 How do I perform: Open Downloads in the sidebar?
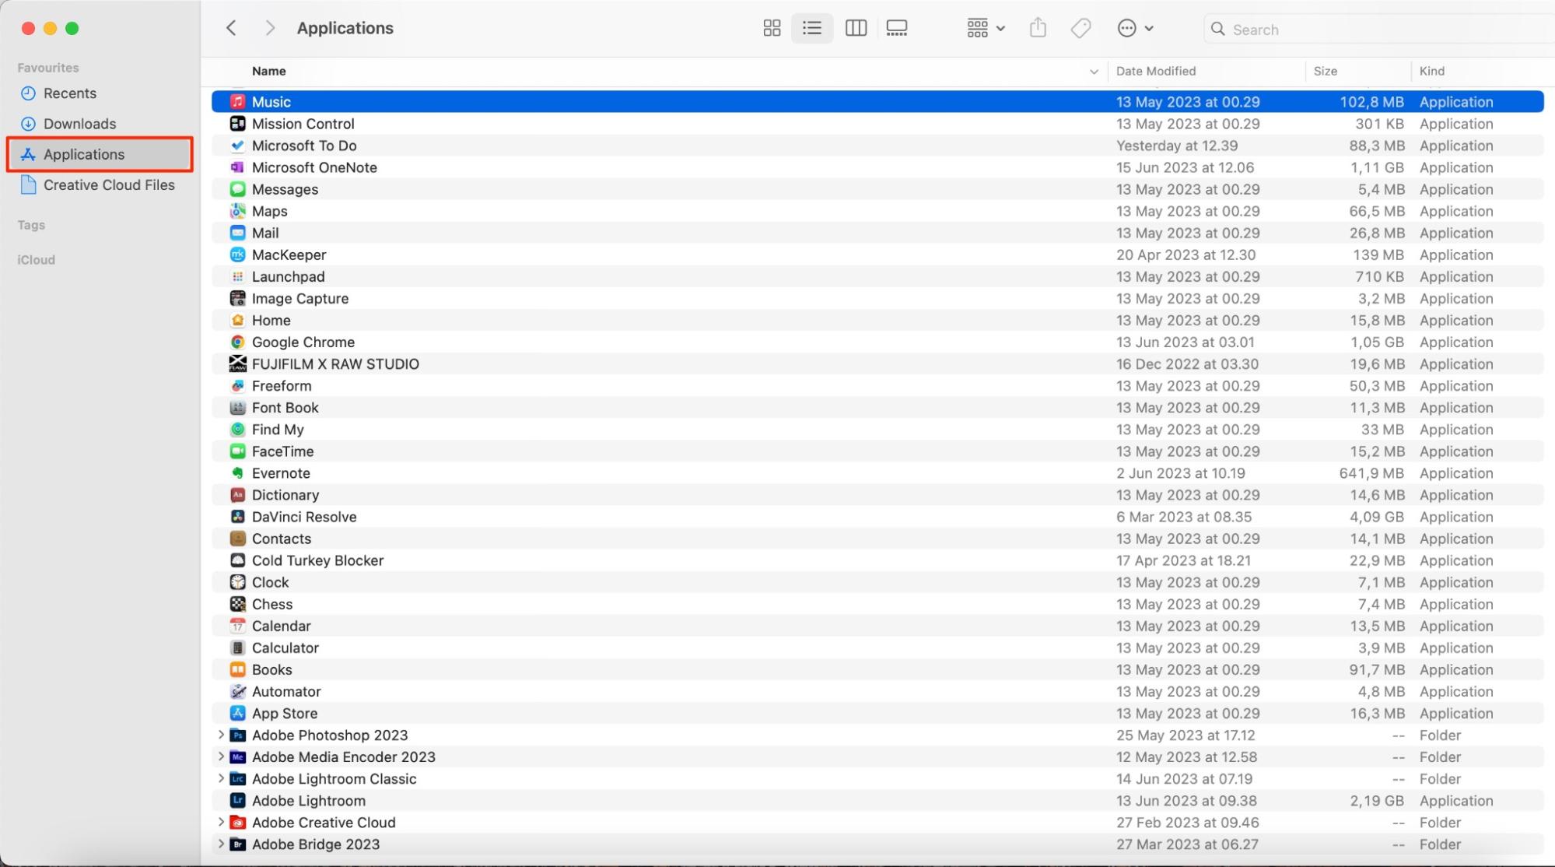coord(79,124)
